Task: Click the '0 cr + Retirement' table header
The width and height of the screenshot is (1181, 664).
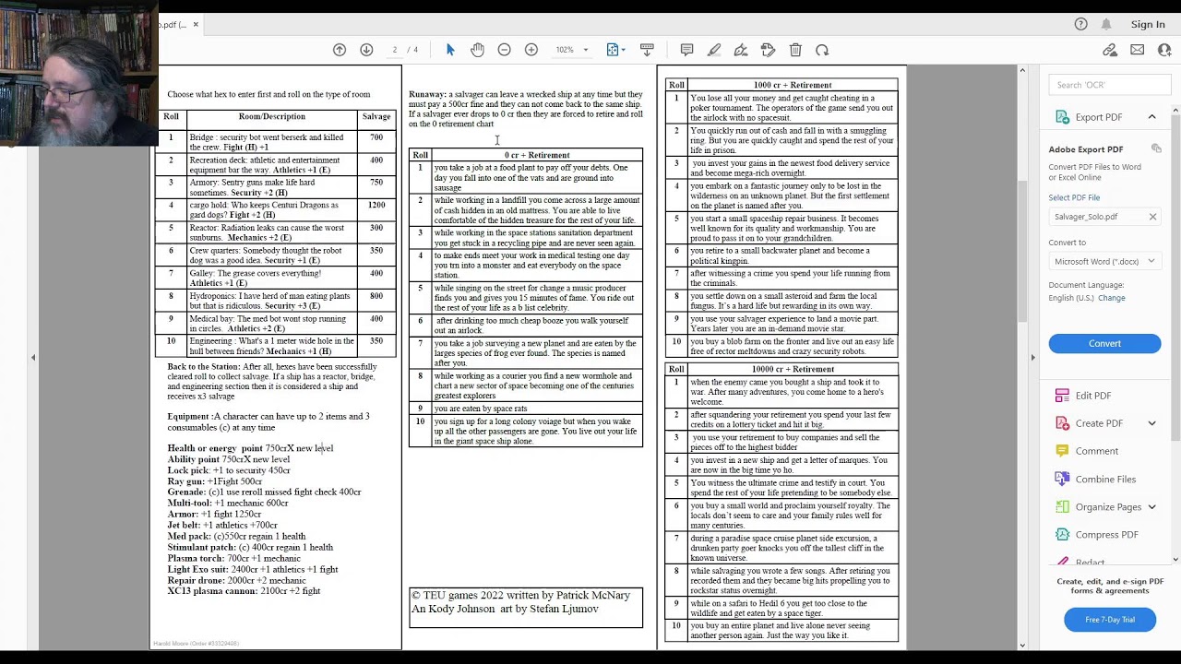Action: (537, 155)
